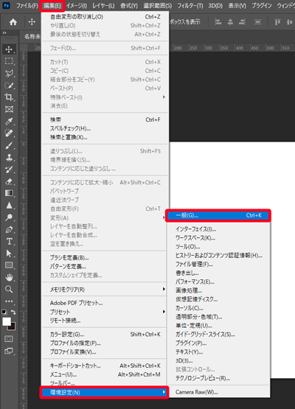Image resolution: width=295 pixels, height=409 pixels.
Task: Click the align left edges icon
Action: point(218,22)
